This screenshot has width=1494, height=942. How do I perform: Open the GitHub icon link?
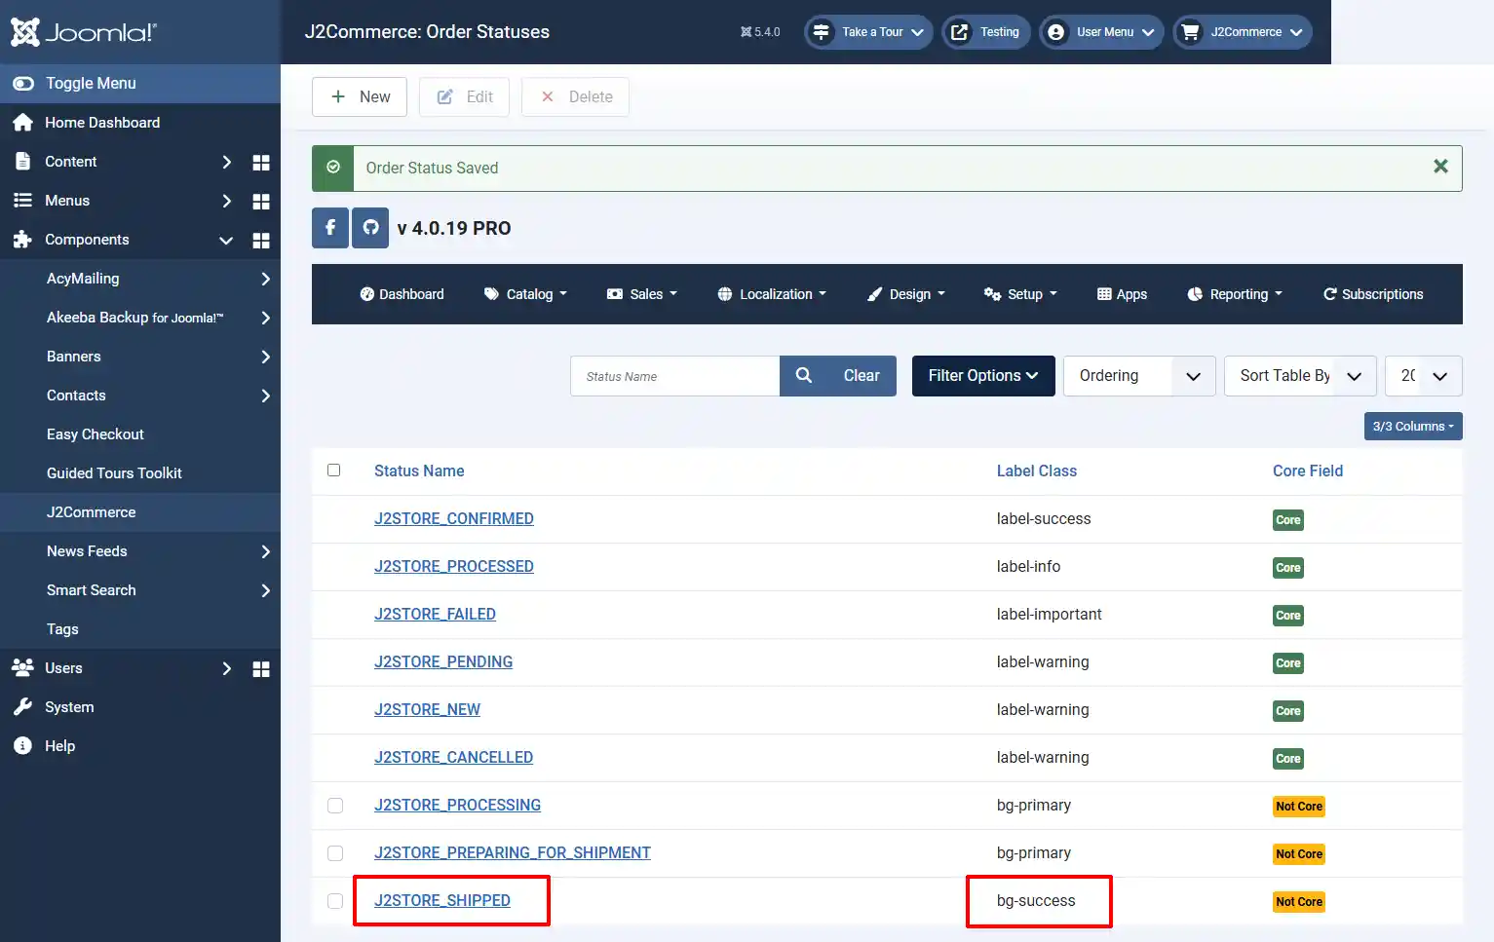click(370, 228)
